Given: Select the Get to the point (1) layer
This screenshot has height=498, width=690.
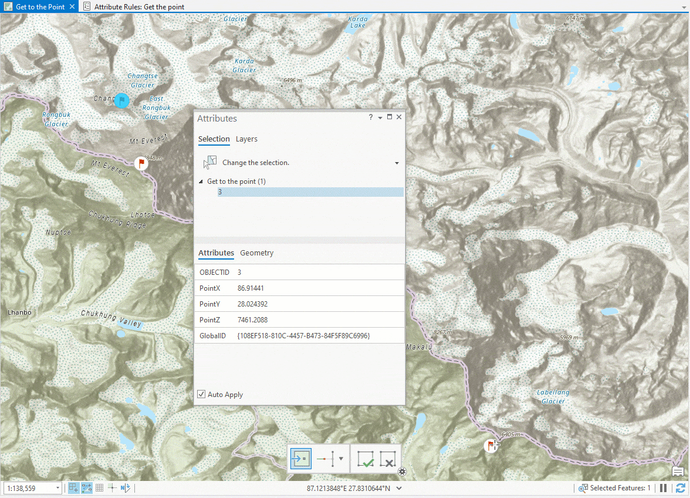Looking at the screenshot, I should (236, 181).
